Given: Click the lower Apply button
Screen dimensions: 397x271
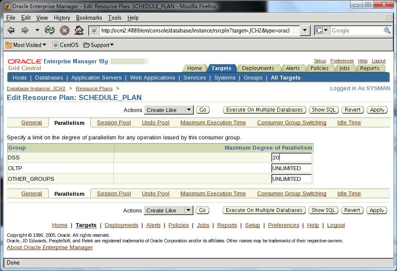Looking at the screenshot, I should point(376,210).
